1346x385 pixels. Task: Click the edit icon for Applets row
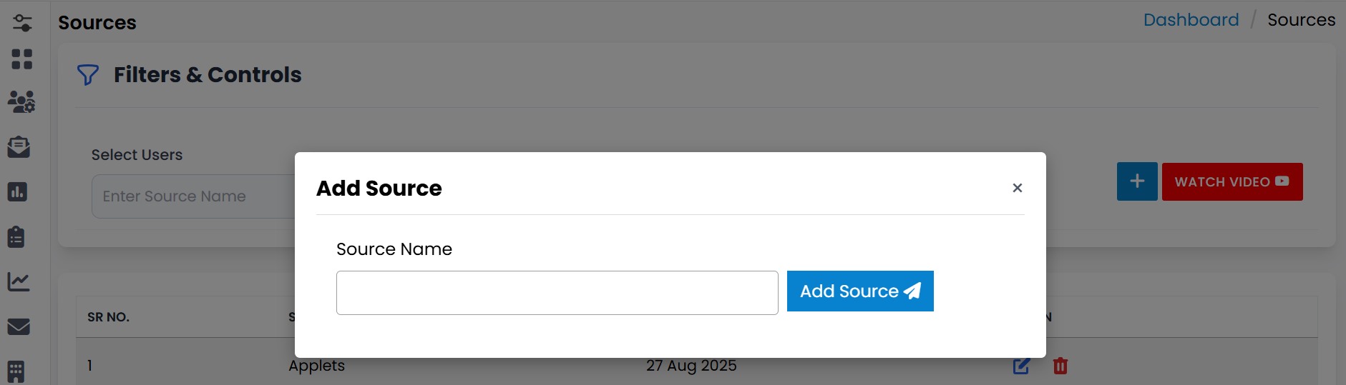[x=1021, y=366]
